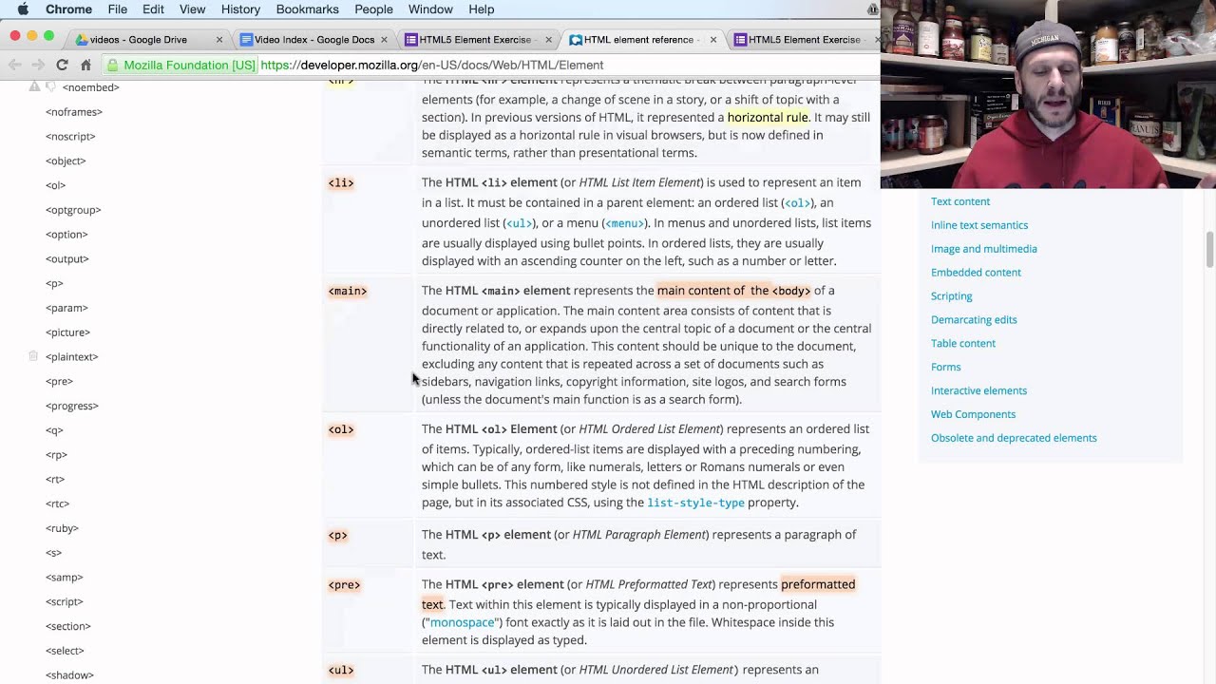The width and height of the screenshot is (1216, 684).
Task: Open the <samp> sidebar link
Action: pos(65,578)
